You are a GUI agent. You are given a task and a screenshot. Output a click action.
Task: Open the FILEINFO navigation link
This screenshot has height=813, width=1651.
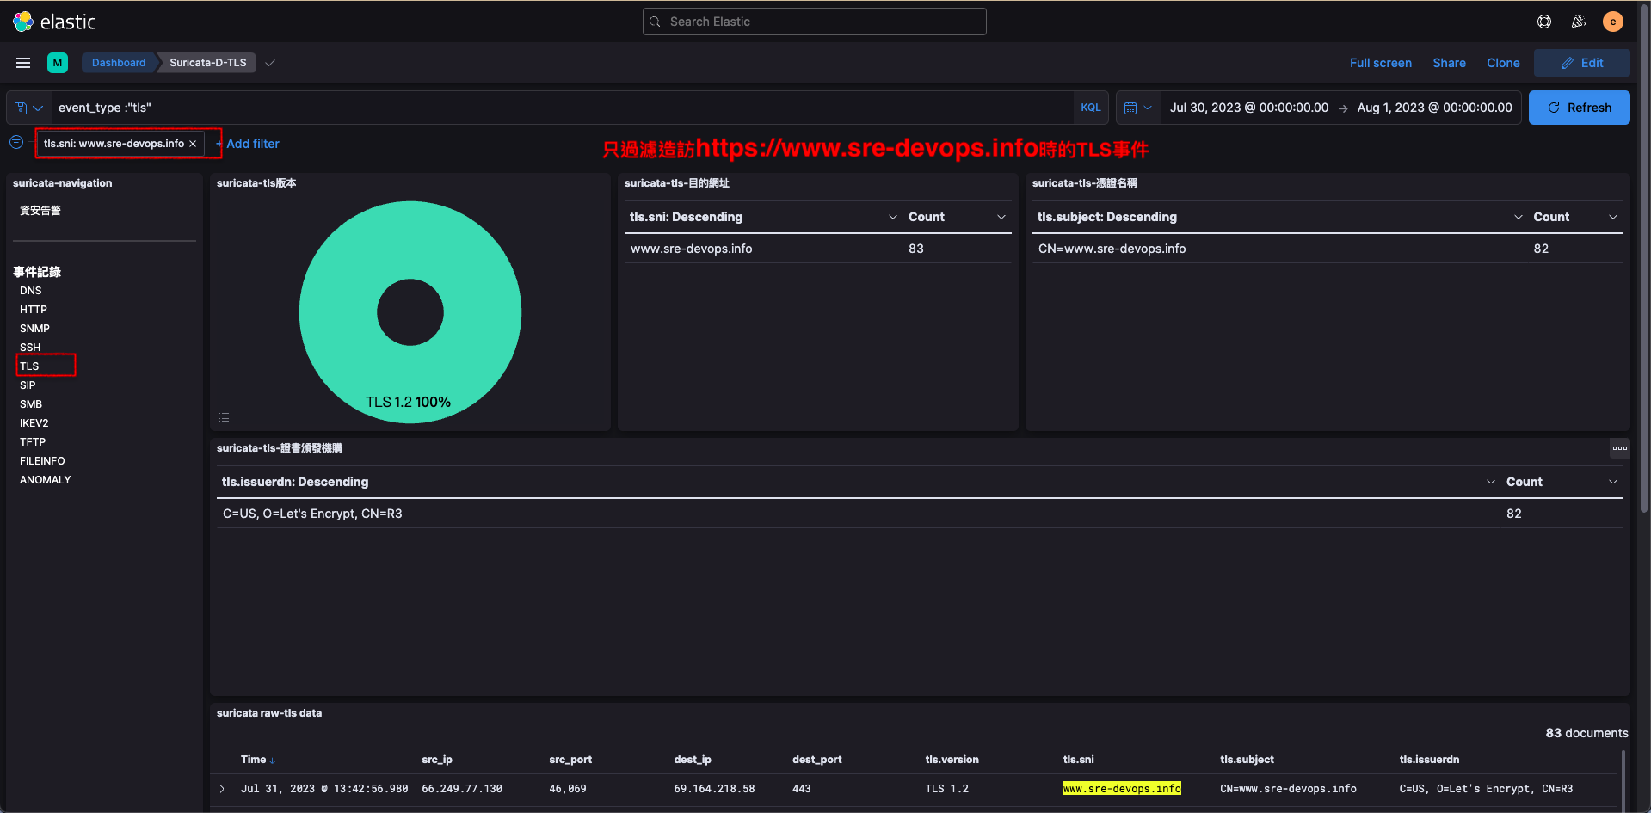42,461
